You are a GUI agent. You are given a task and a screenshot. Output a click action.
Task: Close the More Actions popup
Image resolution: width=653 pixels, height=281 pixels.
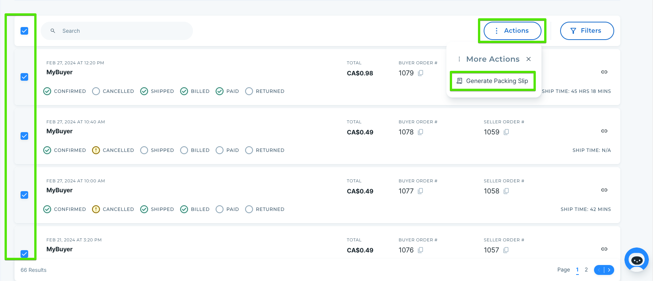529,59
